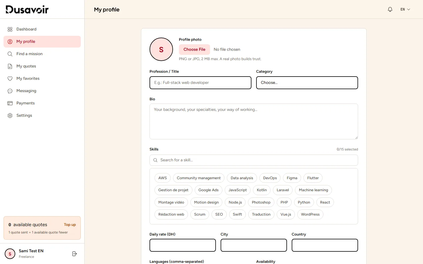The width and height of the screenshot is (423, 264).
Task: Click the search icon in skills field
Action: (155, 160)
